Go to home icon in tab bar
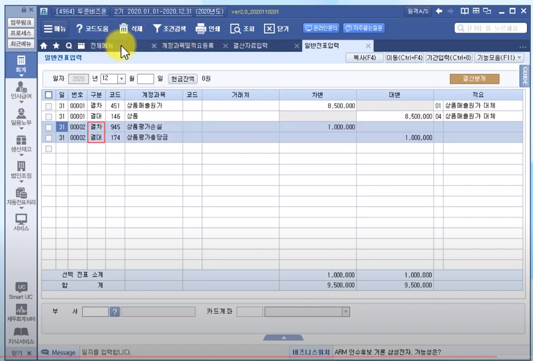Screen dimensions: 533x361 [x=44, y=45]
